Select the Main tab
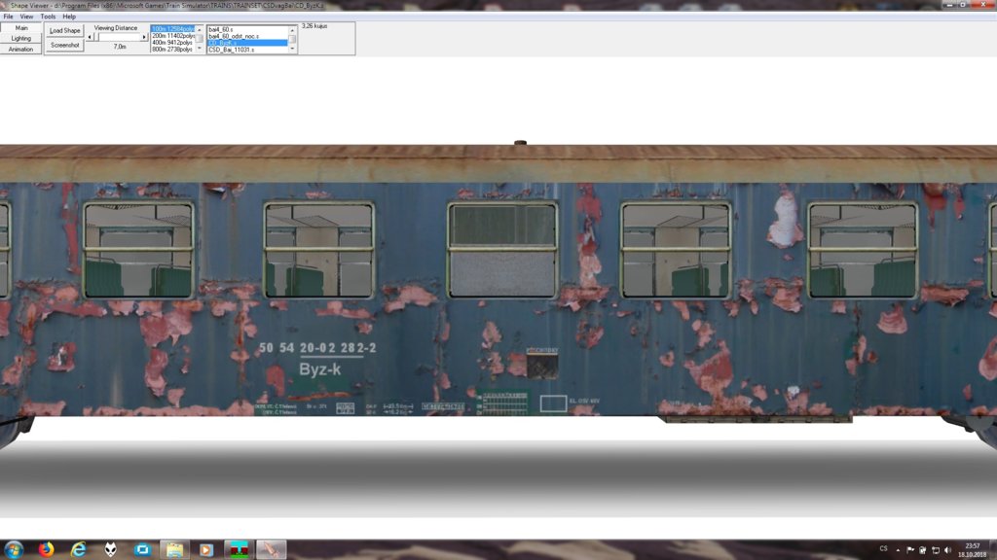The height and width of the screenshot is (560, 997). coord(21,28)
